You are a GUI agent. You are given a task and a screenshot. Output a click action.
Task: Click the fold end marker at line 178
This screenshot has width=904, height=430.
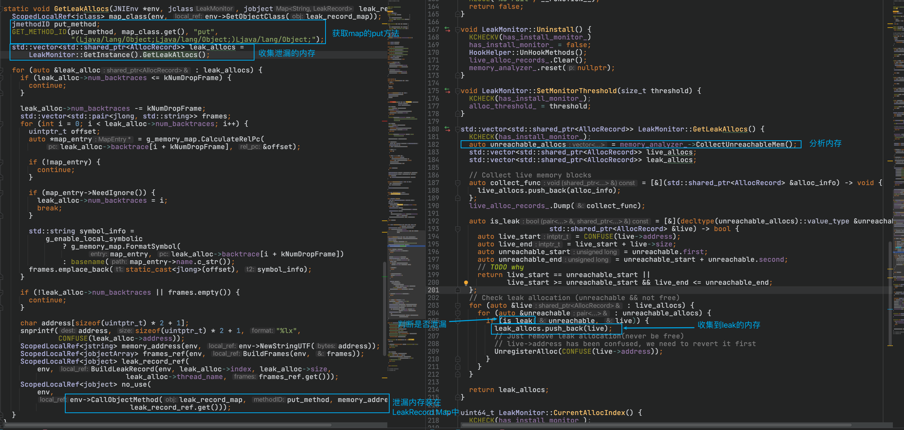[458, 114]
